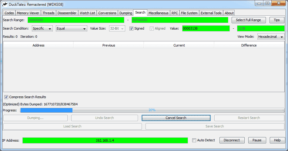
Task: Click the Save Search button
Action: click(215, 126)
